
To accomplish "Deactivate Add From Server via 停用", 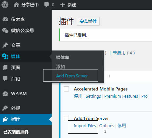I will (122, 126).
